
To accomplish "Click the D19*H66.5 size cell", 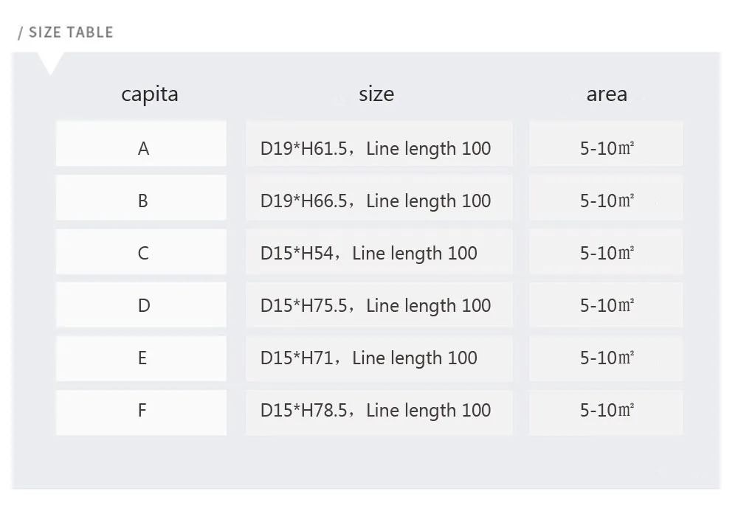I will [376, 201].
